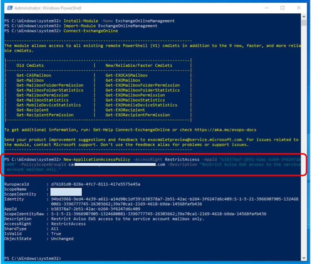Image resolution: width=311 pixels, height=264 pixels.
Task: Click the RunspaceId value
Action: [x=95, y=184]
